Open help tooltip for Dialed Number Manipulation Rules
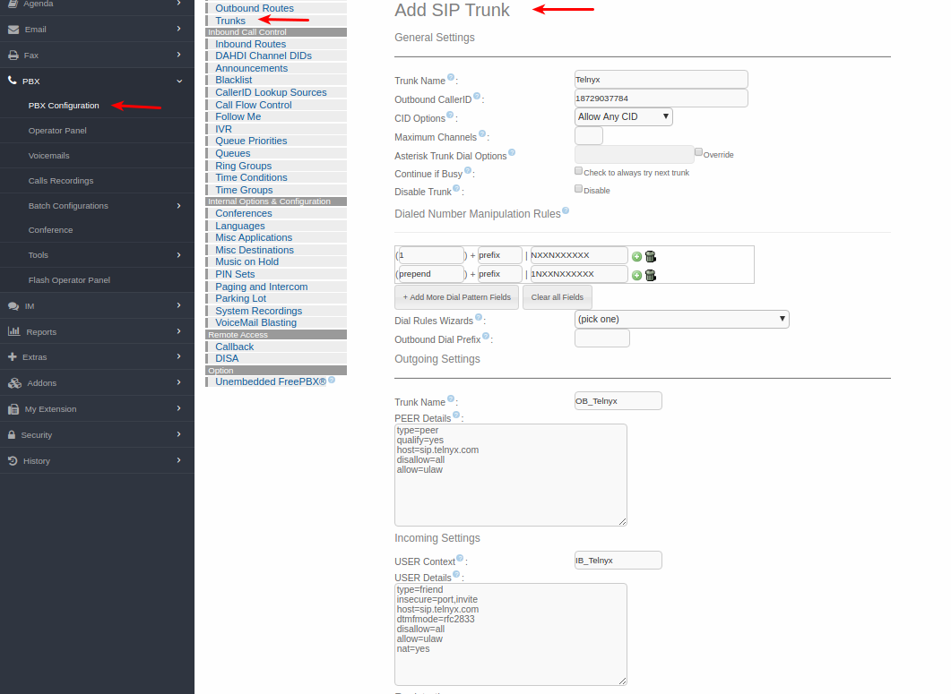This screenshot has width=951, height=694. (566, 210)
